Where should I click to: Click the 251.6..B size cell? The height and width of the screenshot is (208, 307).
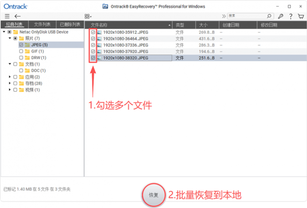(207, 58)
